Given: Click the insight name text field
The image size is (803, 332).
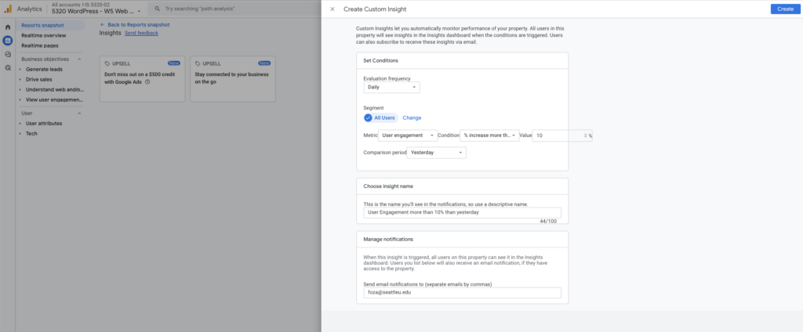Looking at the screenshot, I should click(462, 212).
